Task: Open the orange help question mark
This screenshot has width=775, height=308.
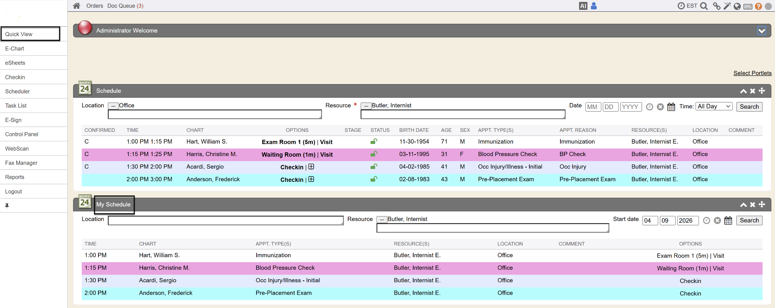Action: [x=758, y=6]
